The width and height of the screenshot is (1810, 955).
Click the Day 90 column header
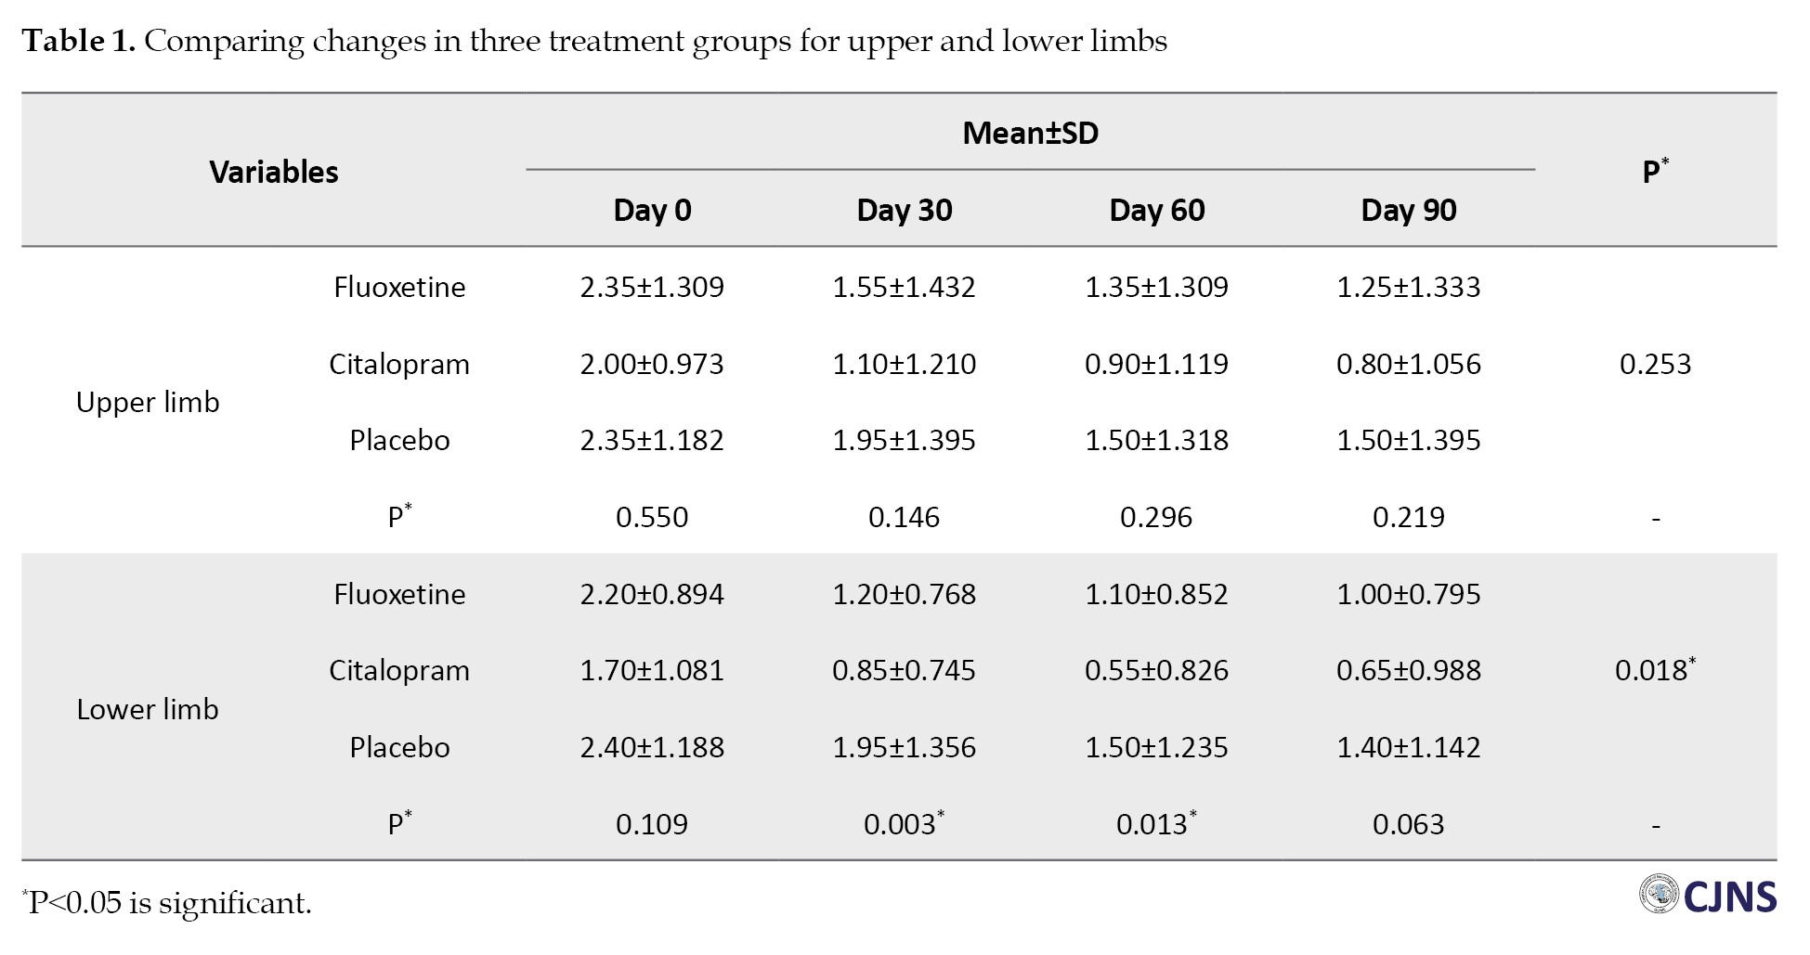click(x=1408, y=211)
